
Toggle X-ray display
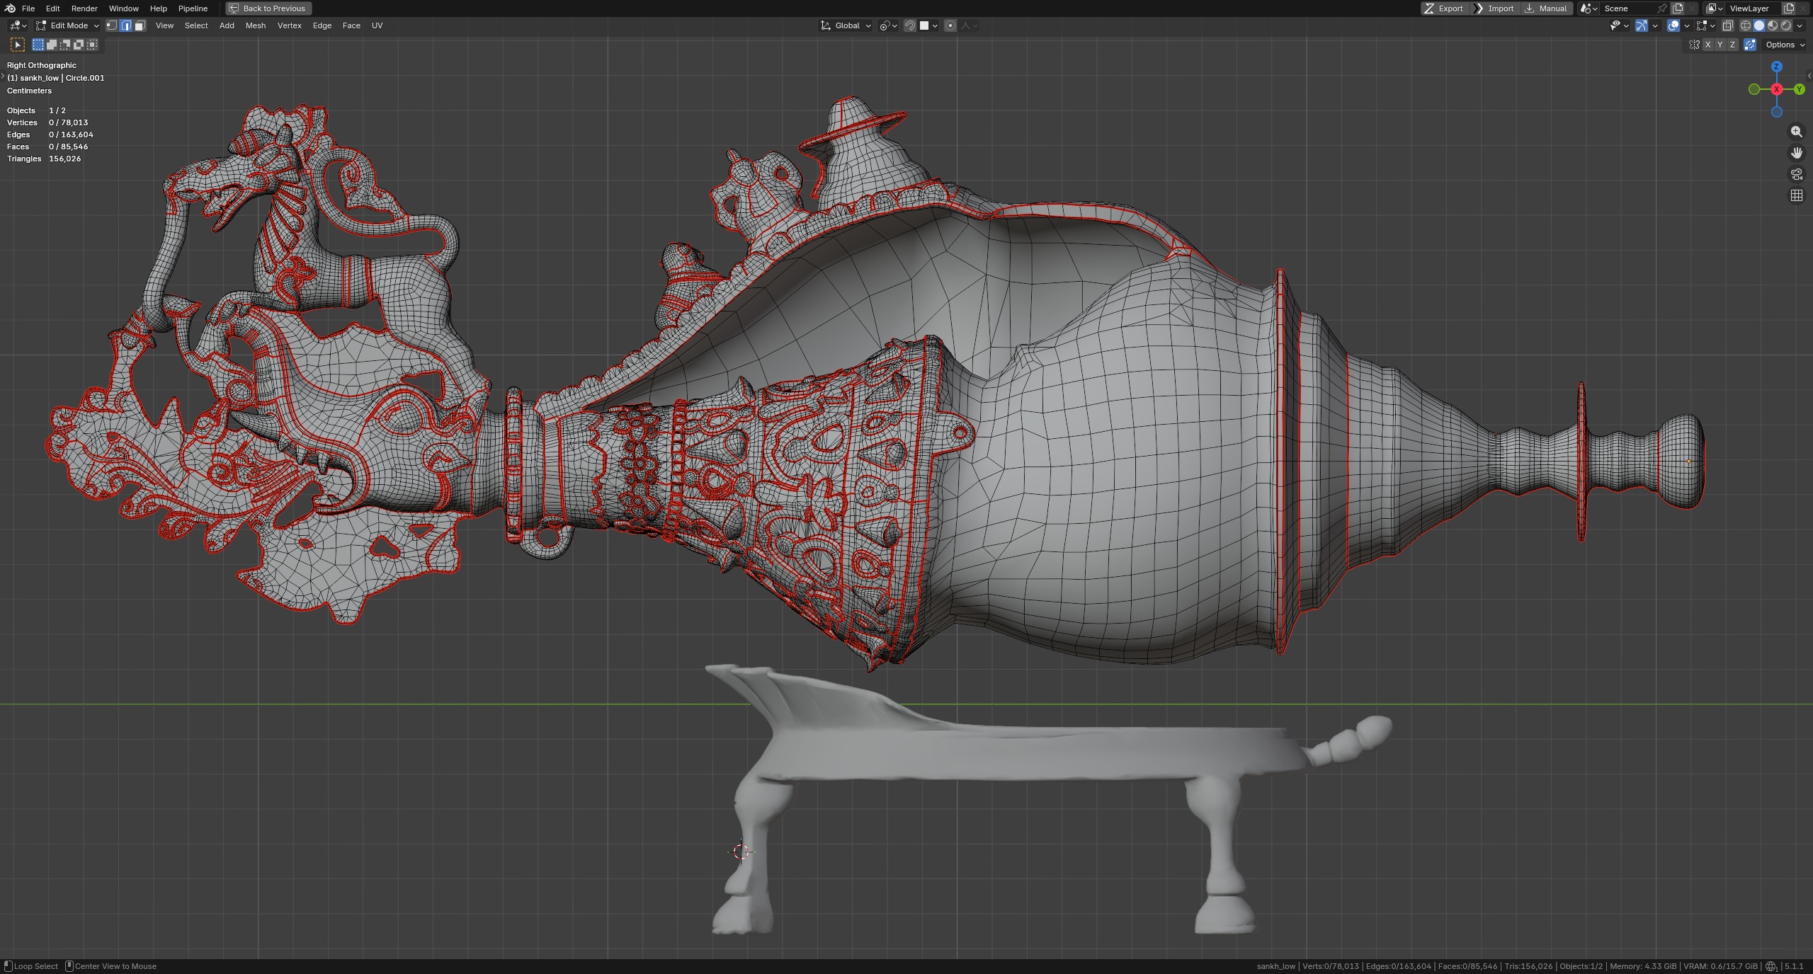1727,25
